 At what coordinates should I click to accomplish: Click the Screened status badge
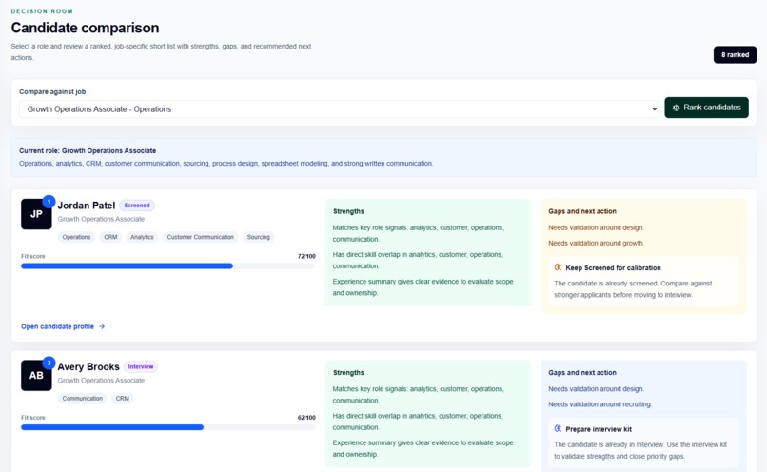137,206
